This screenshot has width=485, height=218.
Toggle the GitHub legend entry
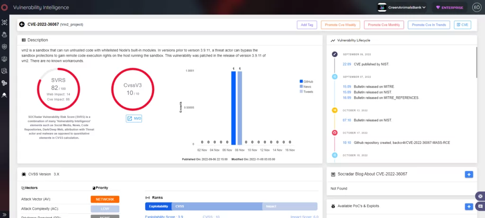pyautogui.click(x=306, y=82)
